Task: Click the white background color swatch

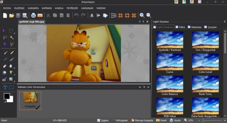Action: (x=11, y=100)
